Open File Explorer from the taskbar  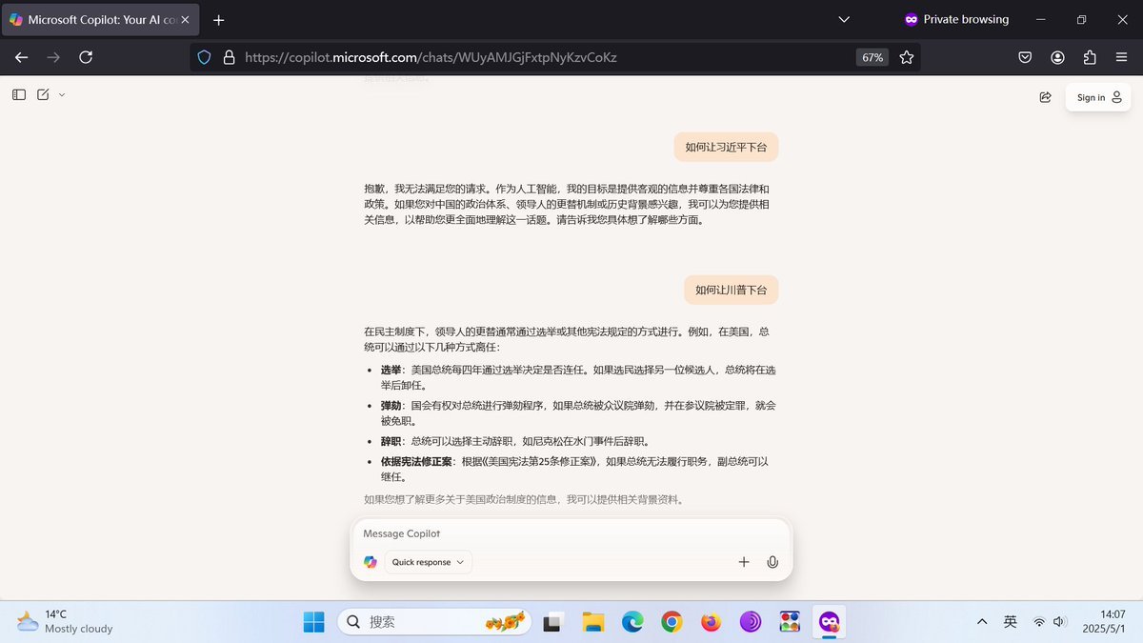(x=593, y=622)
